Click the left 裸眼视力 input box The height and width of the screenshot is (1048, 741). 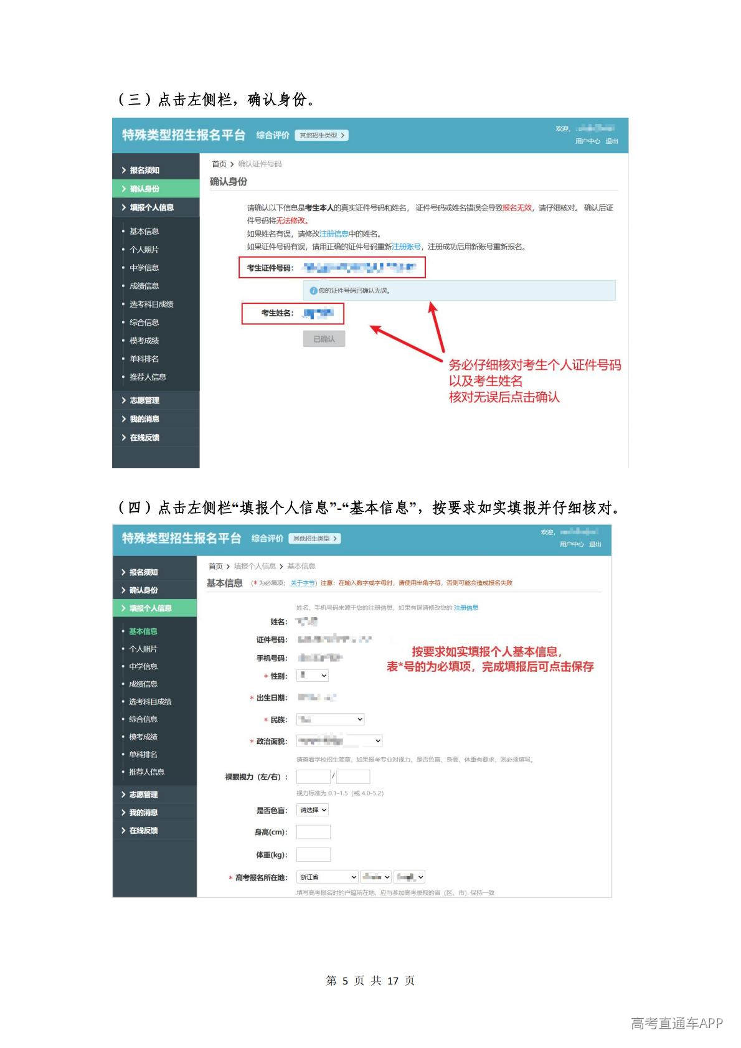pos(313,777)
